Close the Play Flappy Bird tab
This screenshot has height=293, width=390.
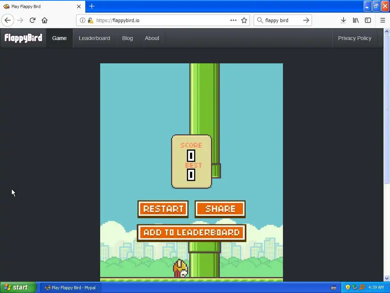(78, 6)
